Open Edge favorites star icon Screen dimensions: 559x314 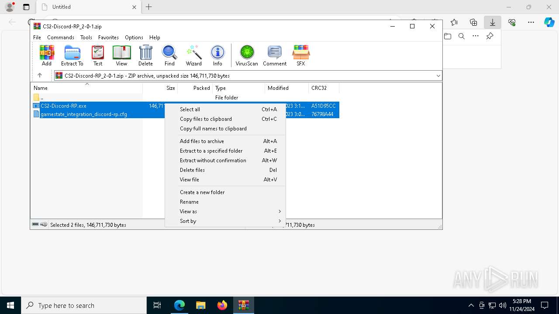(454, 22)
